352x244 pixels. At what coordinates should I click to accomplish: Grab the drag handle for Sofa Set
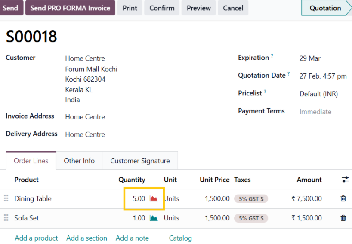coord(6,218)
